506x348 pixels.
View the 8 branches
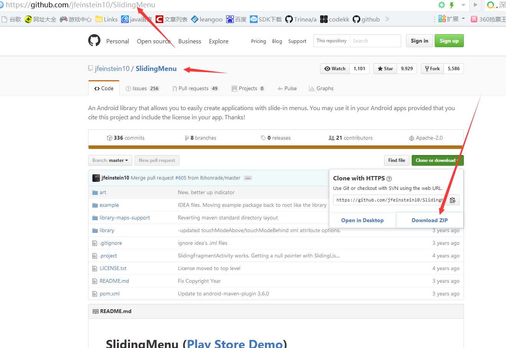click(200, 138)
